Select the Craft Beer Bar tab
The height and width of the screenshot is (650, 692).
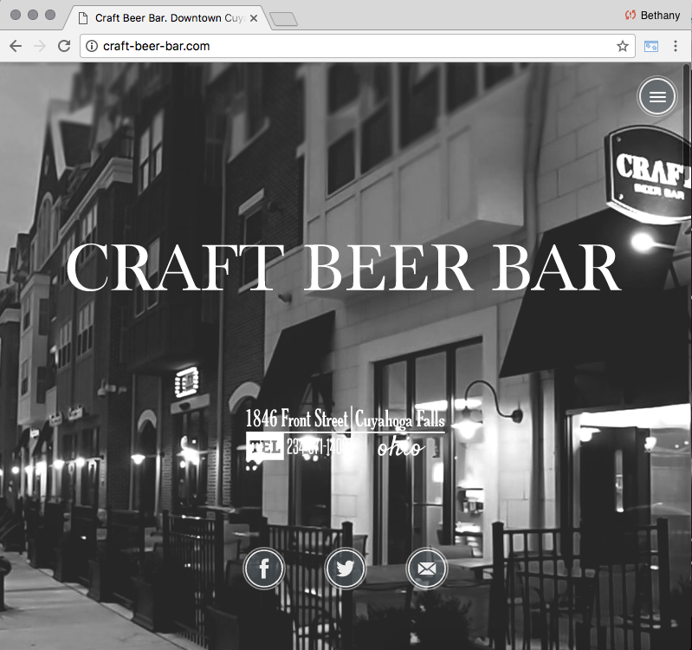pos(168,18)
